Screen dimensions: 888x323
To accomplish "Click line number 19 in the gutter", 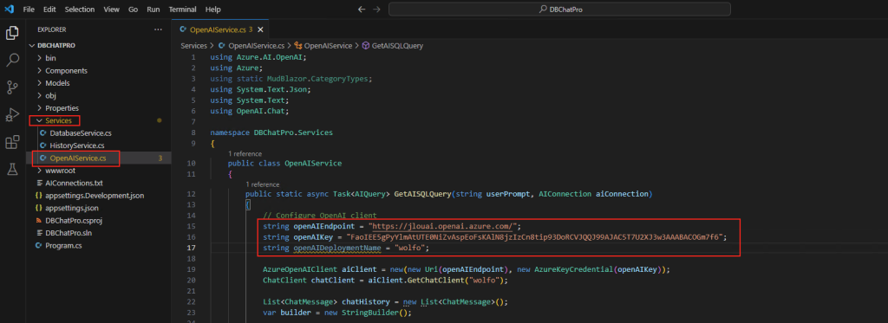I will (x=193, y=269).
